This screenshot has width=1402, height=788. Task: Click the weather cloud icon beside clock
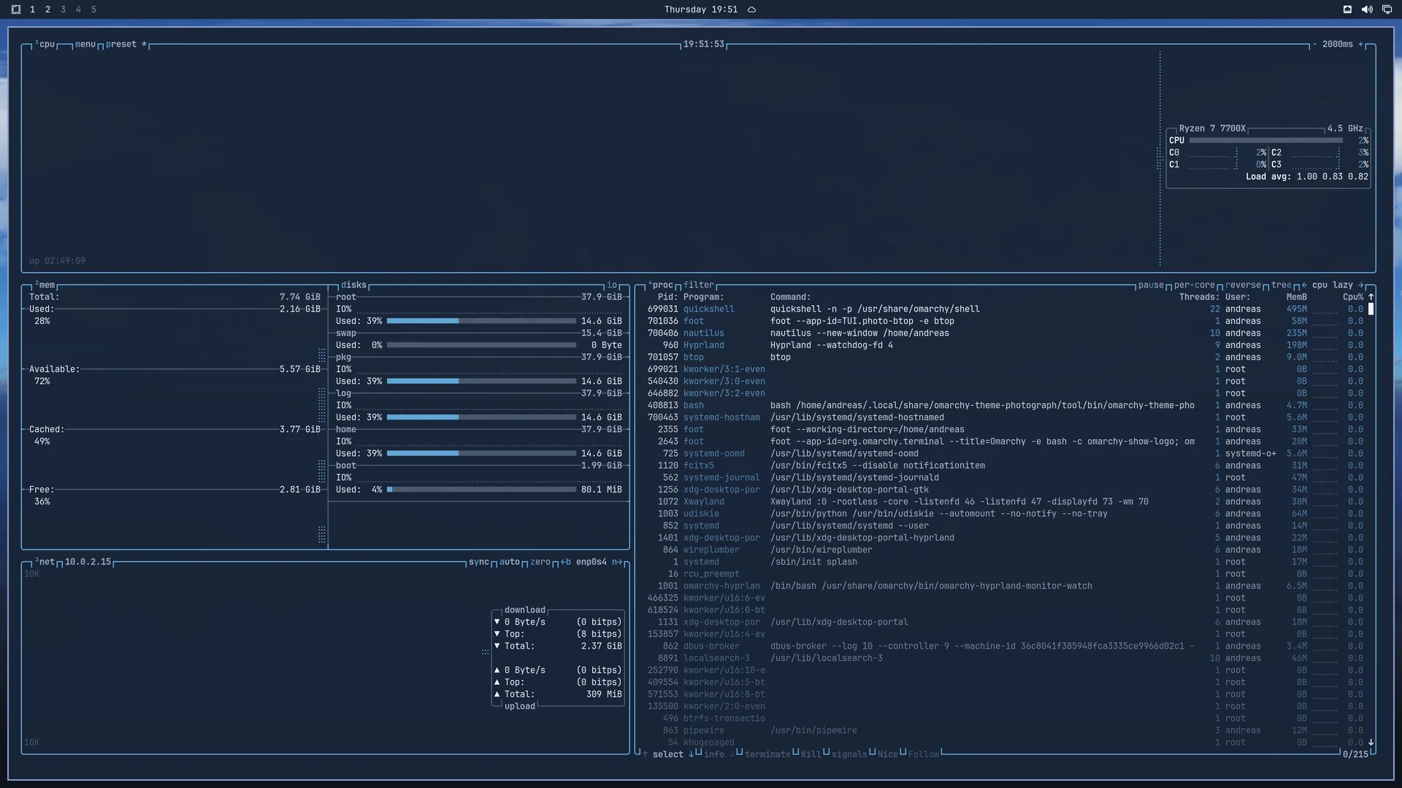tap(751, 9)
